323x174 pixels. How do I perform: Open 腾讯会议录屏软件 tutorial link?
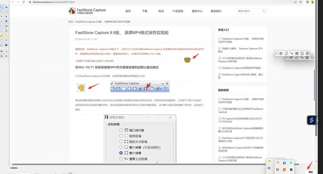point(241,110)
